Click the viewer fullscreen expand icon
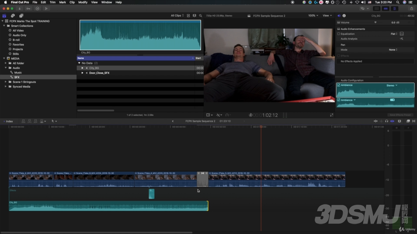Image resolution: width=417 pixels, height=234 pixels. pos(332,115)
